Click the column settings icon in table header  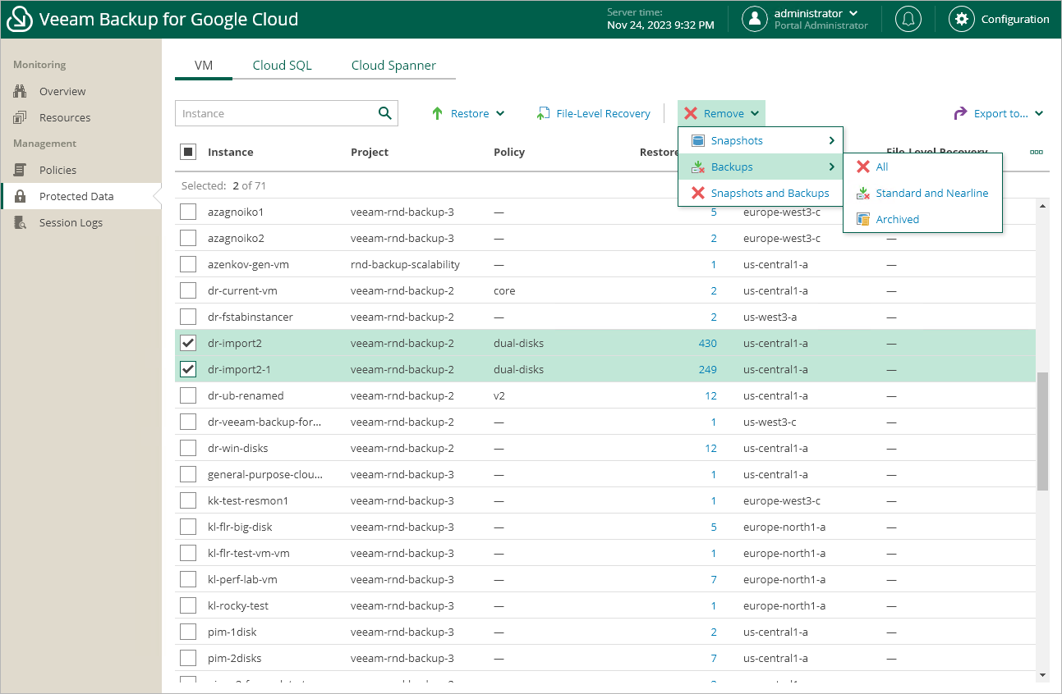[1037, 152]
